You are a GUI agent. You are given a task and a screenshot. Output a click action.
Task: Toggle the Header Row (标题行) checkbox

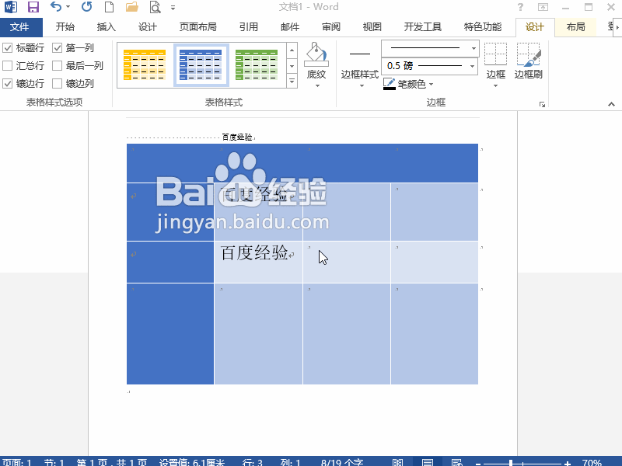[x=8, y=48]
